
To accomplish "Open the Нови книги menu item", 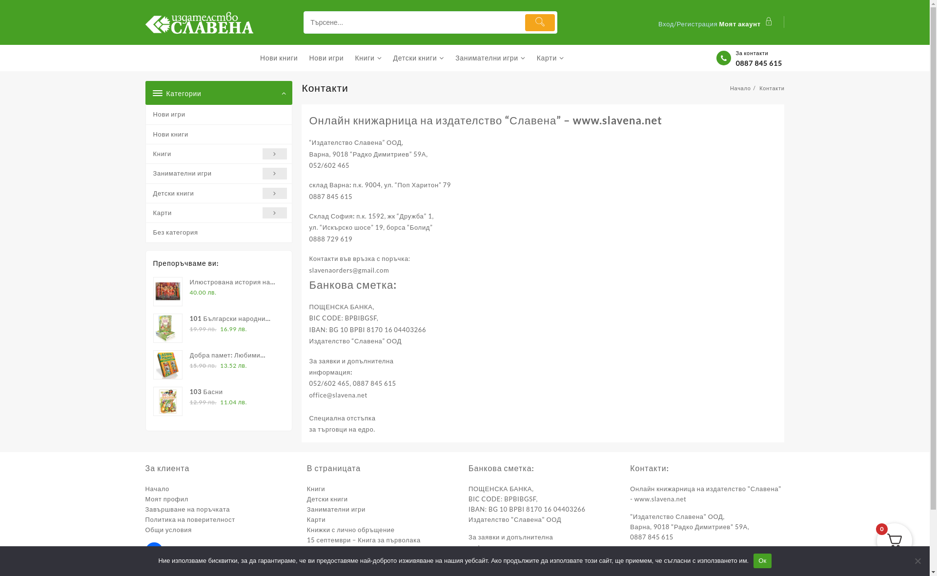I will point(279,58).
